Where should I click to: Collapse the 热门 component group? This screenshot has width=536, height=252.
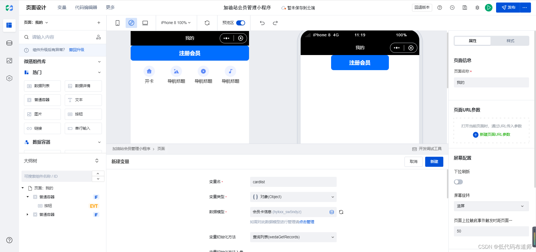(x=99, y=72)
